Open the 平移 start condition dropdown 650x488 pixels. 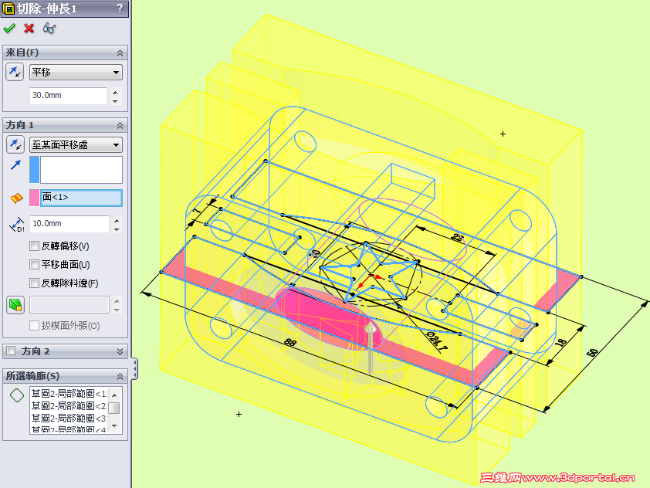[76, 72]
